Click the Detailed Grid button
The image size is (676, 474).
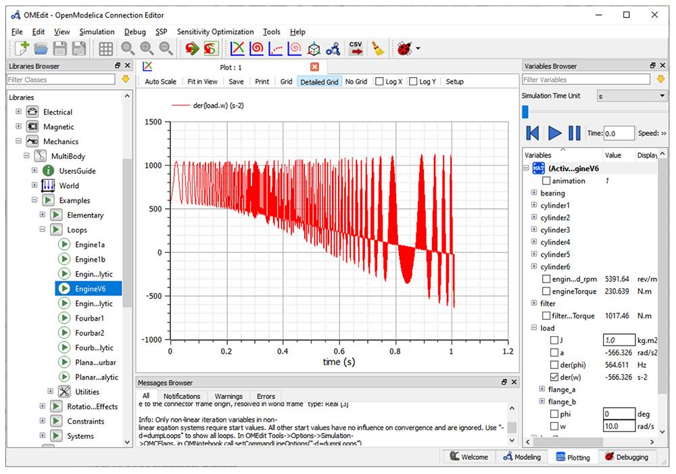[x=319, y=82]
